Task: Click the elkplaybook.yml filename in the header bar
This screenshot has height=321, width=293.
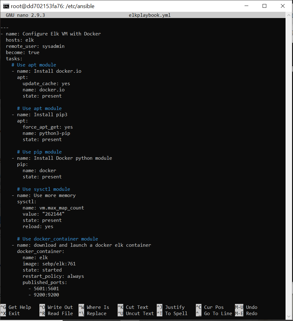Action: (150, 15)
